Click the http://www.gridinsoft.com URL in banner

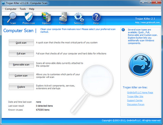pyautogui.click(x=148, y=22)
